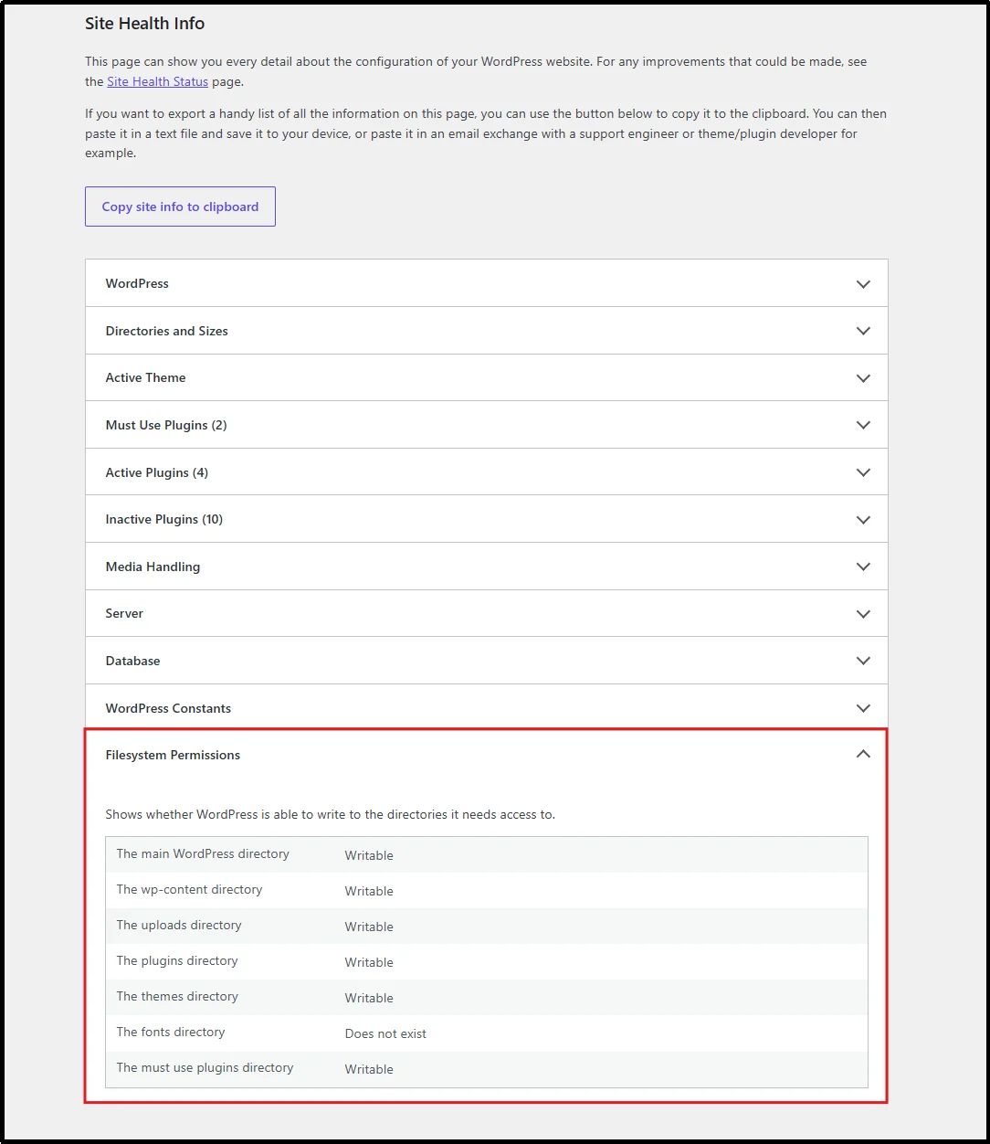
Task: Expand the WordPress Constants section
Action: point(486,708)
